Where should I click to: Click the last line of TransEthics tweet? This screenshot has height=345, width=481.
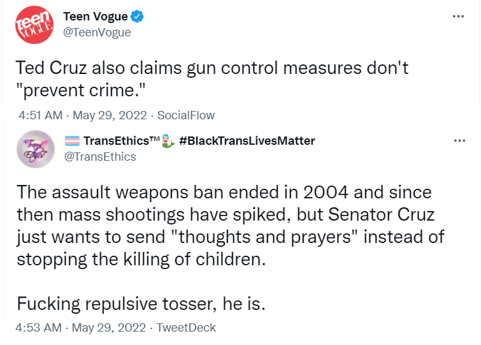tap(141, 304)
